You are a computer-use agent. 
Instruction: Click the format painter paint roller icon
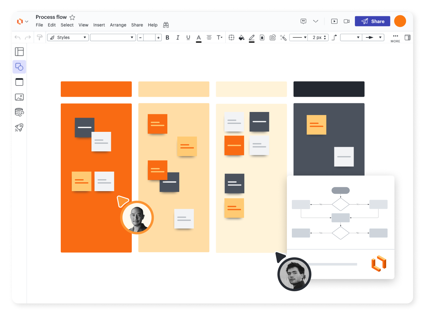[x=40, y=37]
